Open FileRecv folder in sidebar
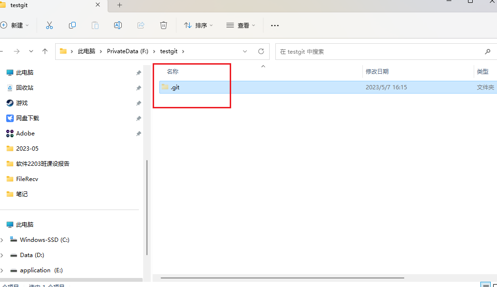 click(27, 179)
